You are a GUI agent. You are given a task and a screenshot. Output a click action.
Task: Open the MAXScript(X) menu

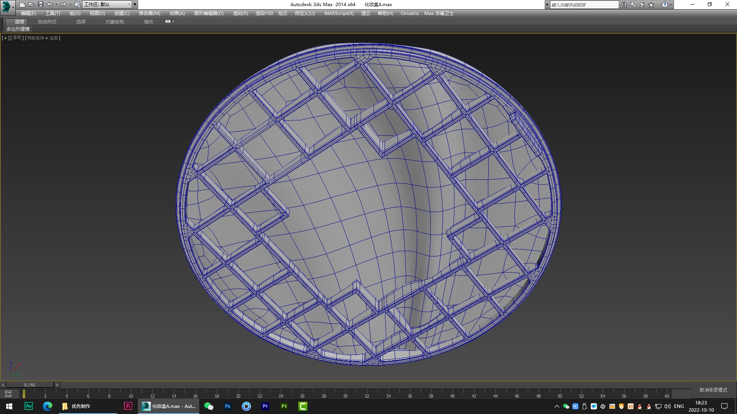[339, 13]
